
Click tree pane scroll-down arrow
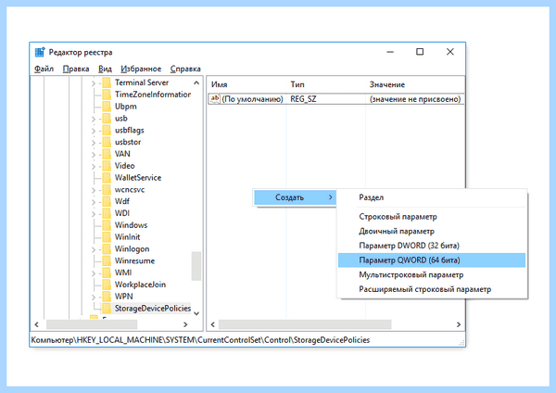point(196,313)
